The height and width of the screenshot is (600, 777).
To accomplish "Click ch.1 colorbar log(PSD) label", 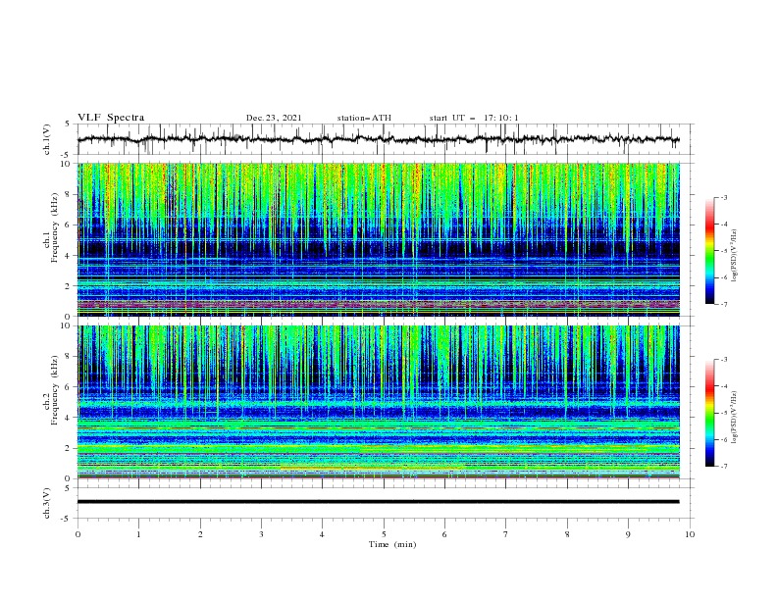I will coord(735,256).
